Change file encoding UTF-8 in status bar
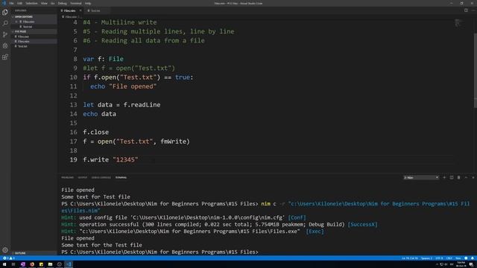This screenshot has width=477, height=268. (439, 258)
